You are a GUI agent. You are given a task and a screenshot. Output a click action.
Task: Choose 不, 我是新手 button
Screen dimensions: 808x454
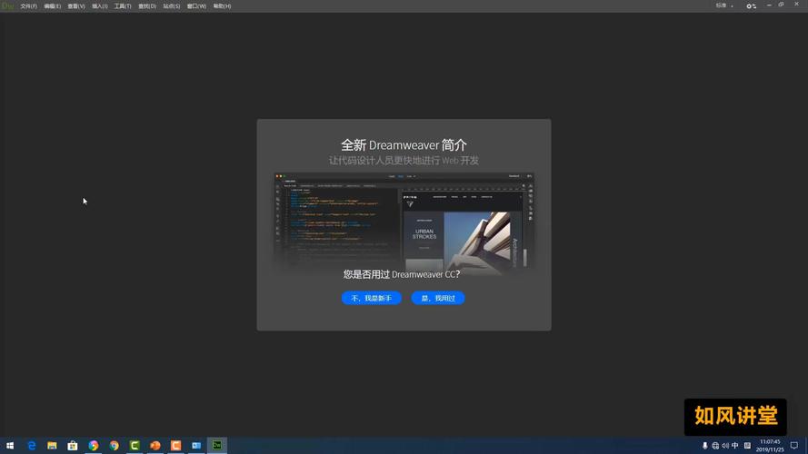(372, 298)
